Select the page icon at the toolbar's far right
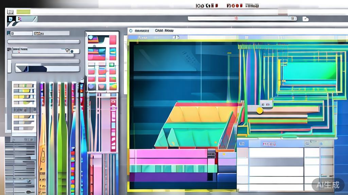Screen dimensions: 348x195 click(x=304, y=19)
